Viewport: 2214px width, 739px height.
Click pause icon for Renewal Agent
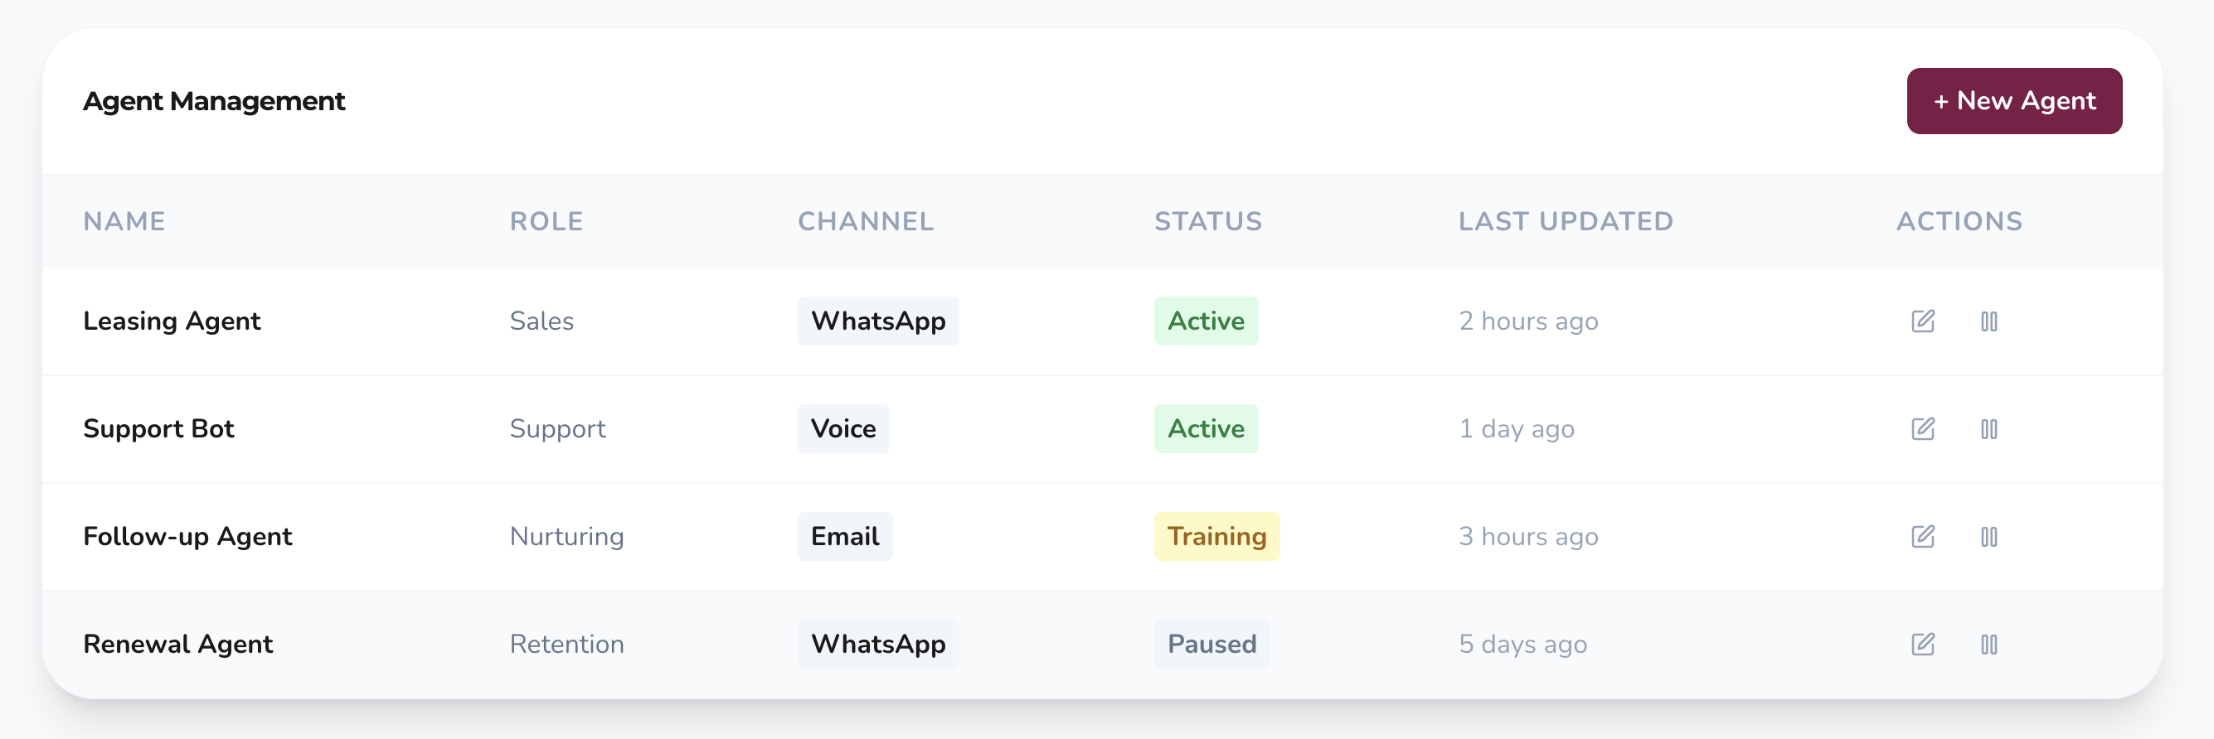coord(1988,644)
